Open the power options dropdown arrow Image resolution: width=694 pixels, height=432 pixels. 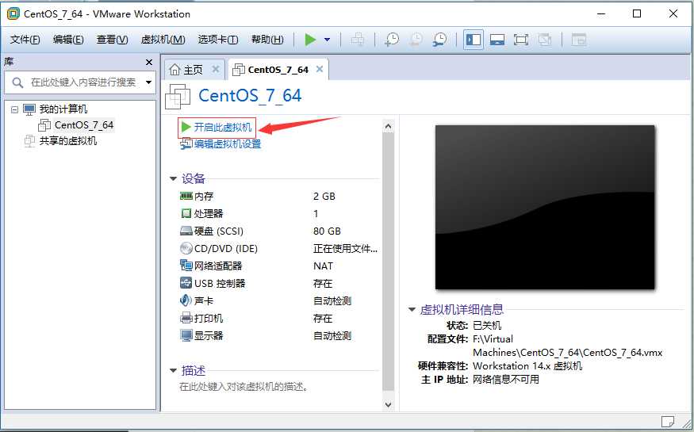pyautogui.click(x=327, y=40)
